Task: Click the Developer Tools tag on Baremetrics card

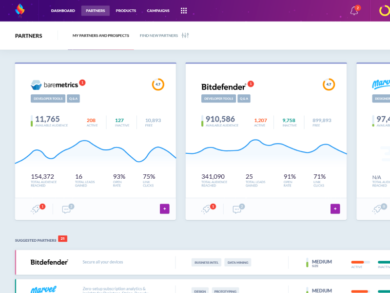Action: 48,99
